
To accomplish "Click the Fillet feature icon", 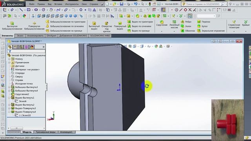I will (162, 22).
